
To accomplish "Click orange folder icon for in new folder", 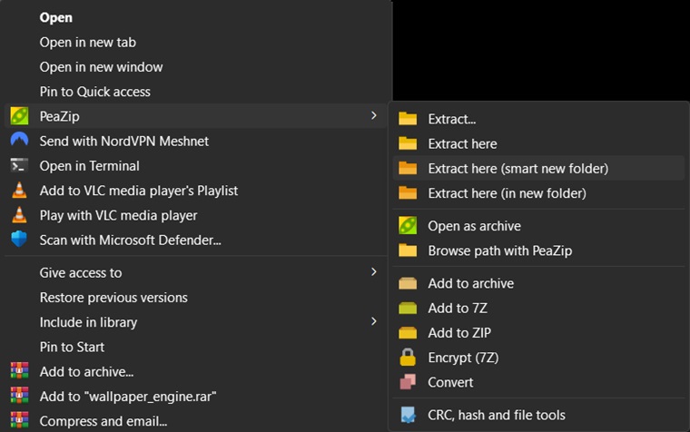I will pyautogui.click(x=408, y=192).
